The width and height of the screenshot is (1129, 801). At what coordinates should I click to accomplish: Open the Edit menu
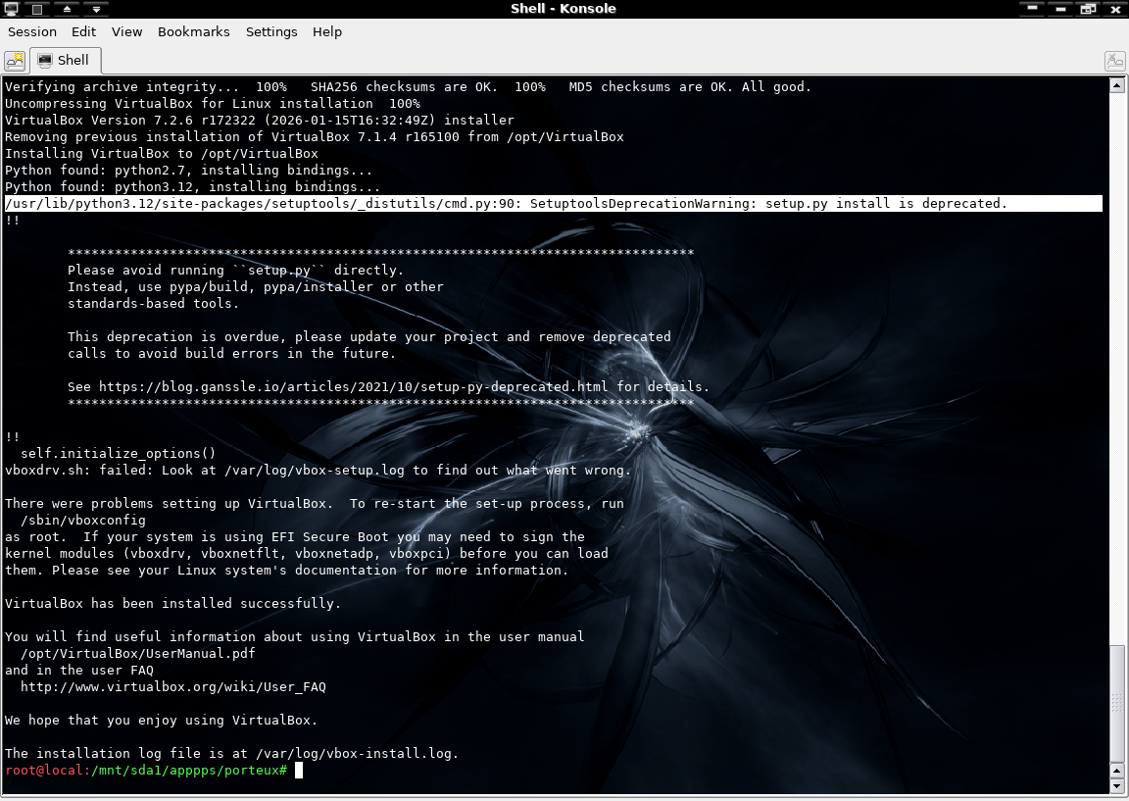click(83, 31)
